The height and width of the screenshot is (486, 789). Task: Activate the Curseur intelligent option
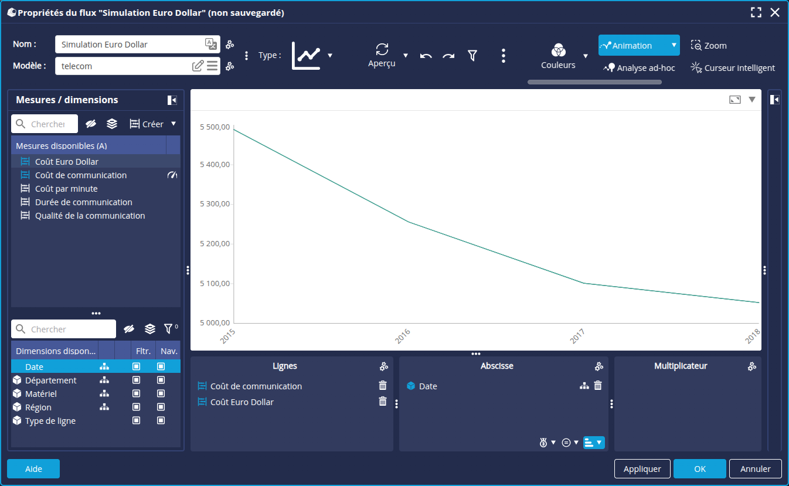[733, 68]
